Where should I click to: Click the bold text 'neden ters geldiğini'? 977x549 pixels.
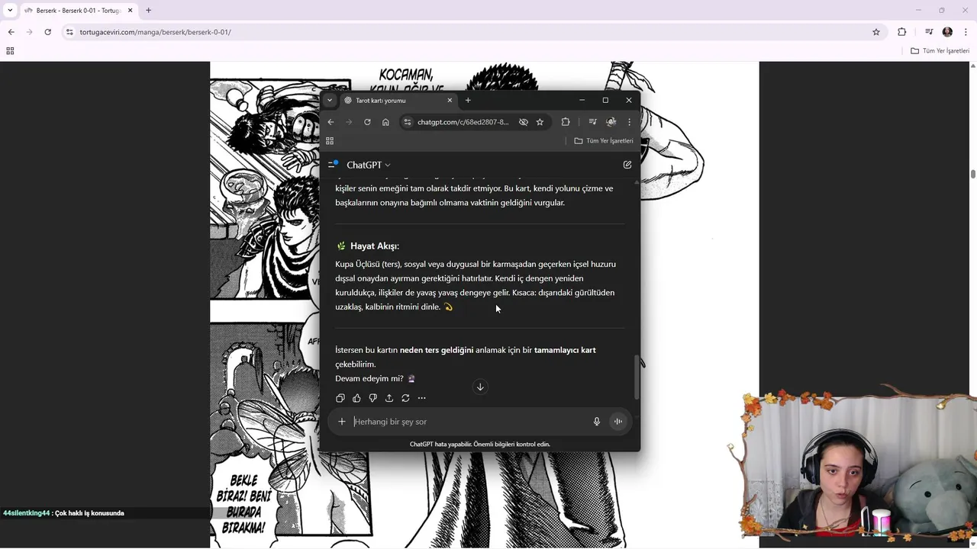pyautogui.click(x=437, y=350)
